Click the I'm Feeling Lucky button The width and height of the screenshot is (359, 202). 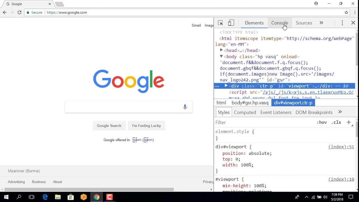coord(146,126)
